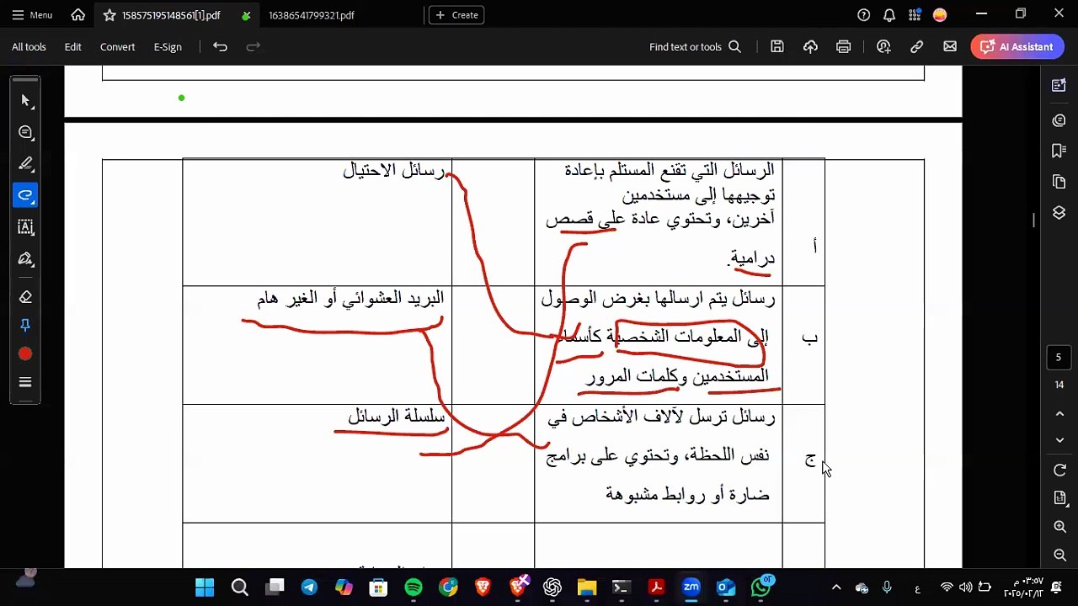This screenshot has height=606, width=1078.
Task: Open the red drawing color picker
Action: click(x=25, y=354)
